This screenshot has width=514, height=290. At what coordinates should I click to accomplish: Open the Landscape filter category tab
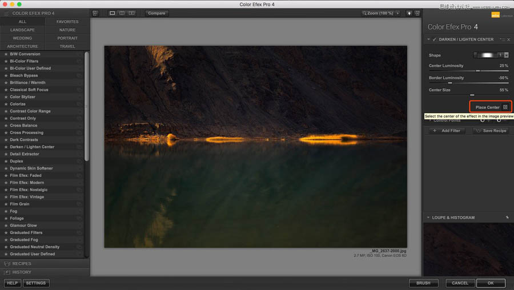[x=22, y=30]
